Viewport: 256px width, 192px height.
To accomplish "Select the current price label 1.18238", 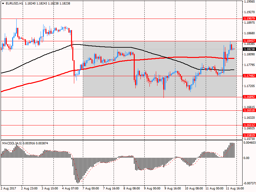I will [x=249, y=49].
